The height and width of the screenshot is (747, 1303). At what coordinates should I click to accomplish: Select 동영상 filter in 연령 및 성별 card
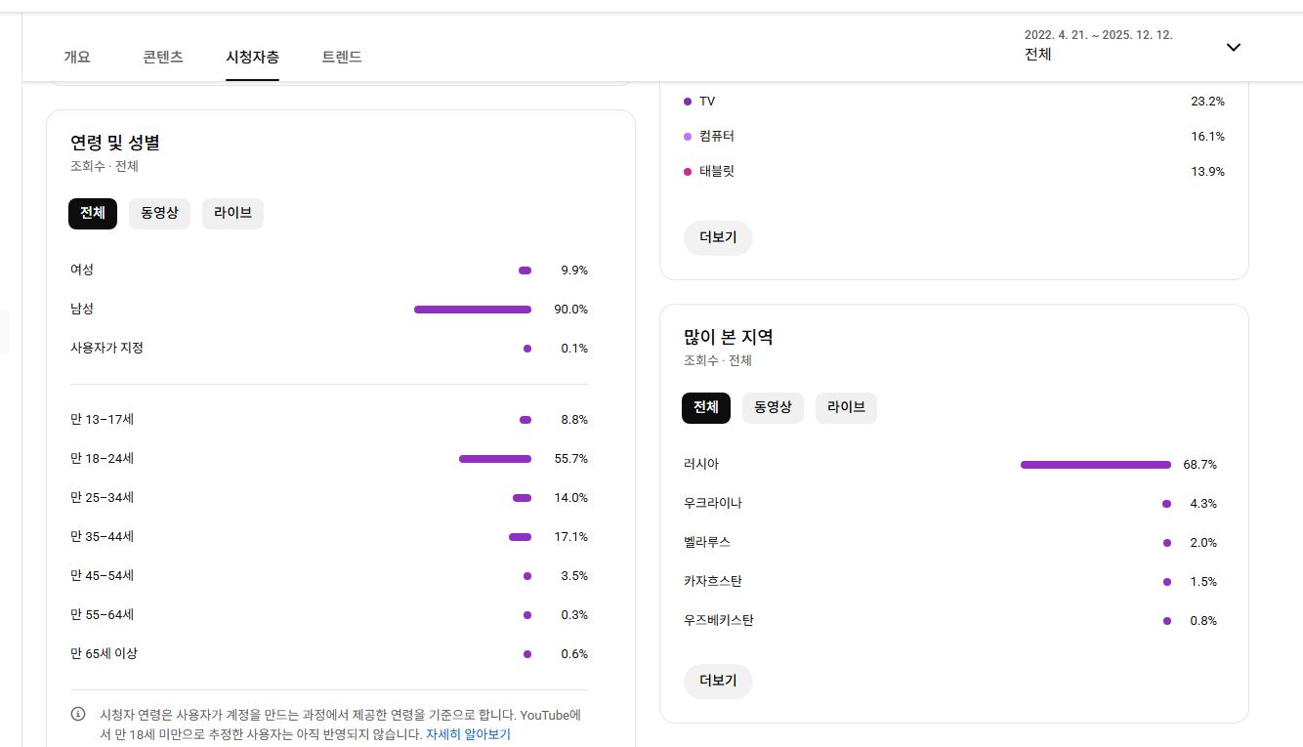(159, 213)
